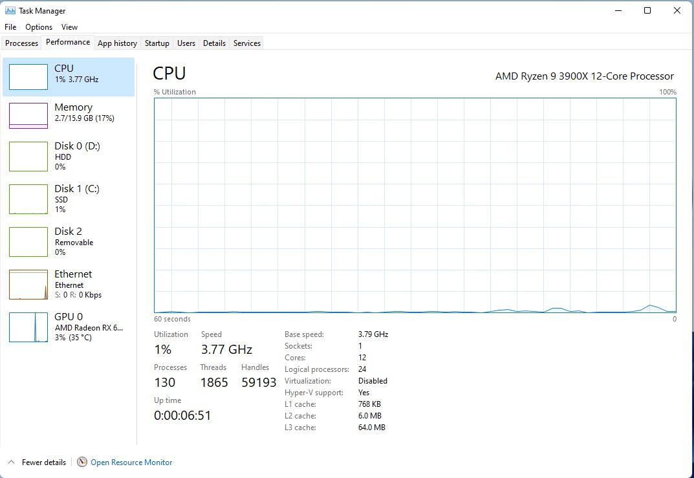
Task: Collapse view with Fewer details chevron
Action: (x=10, y=462)
